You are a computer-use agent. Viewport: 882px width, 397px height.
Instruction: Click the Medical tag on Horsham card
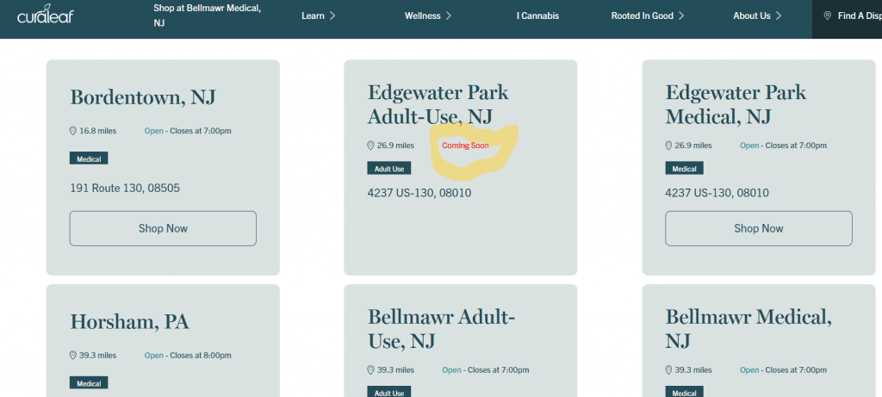tap(89, 383)
